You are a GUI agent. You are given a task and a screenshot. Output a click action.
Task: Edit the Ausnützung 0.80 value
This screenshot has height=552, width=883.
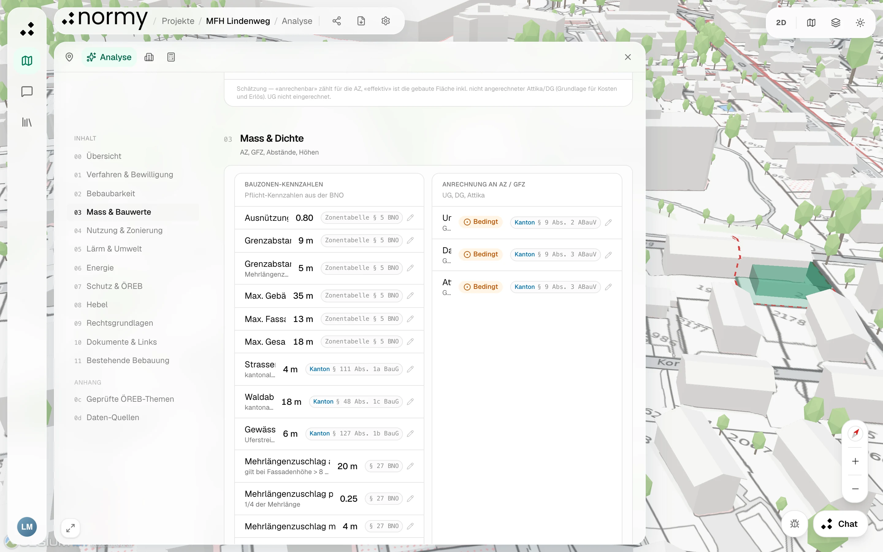410,218
